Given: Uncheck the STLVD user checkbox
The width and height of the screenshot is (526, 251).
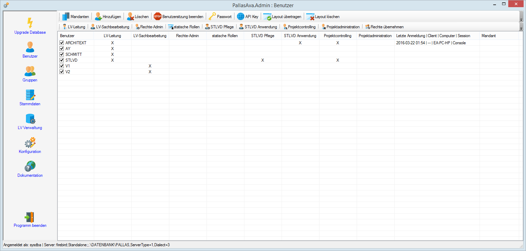Looking at the screenshot, I should point(62,60).
